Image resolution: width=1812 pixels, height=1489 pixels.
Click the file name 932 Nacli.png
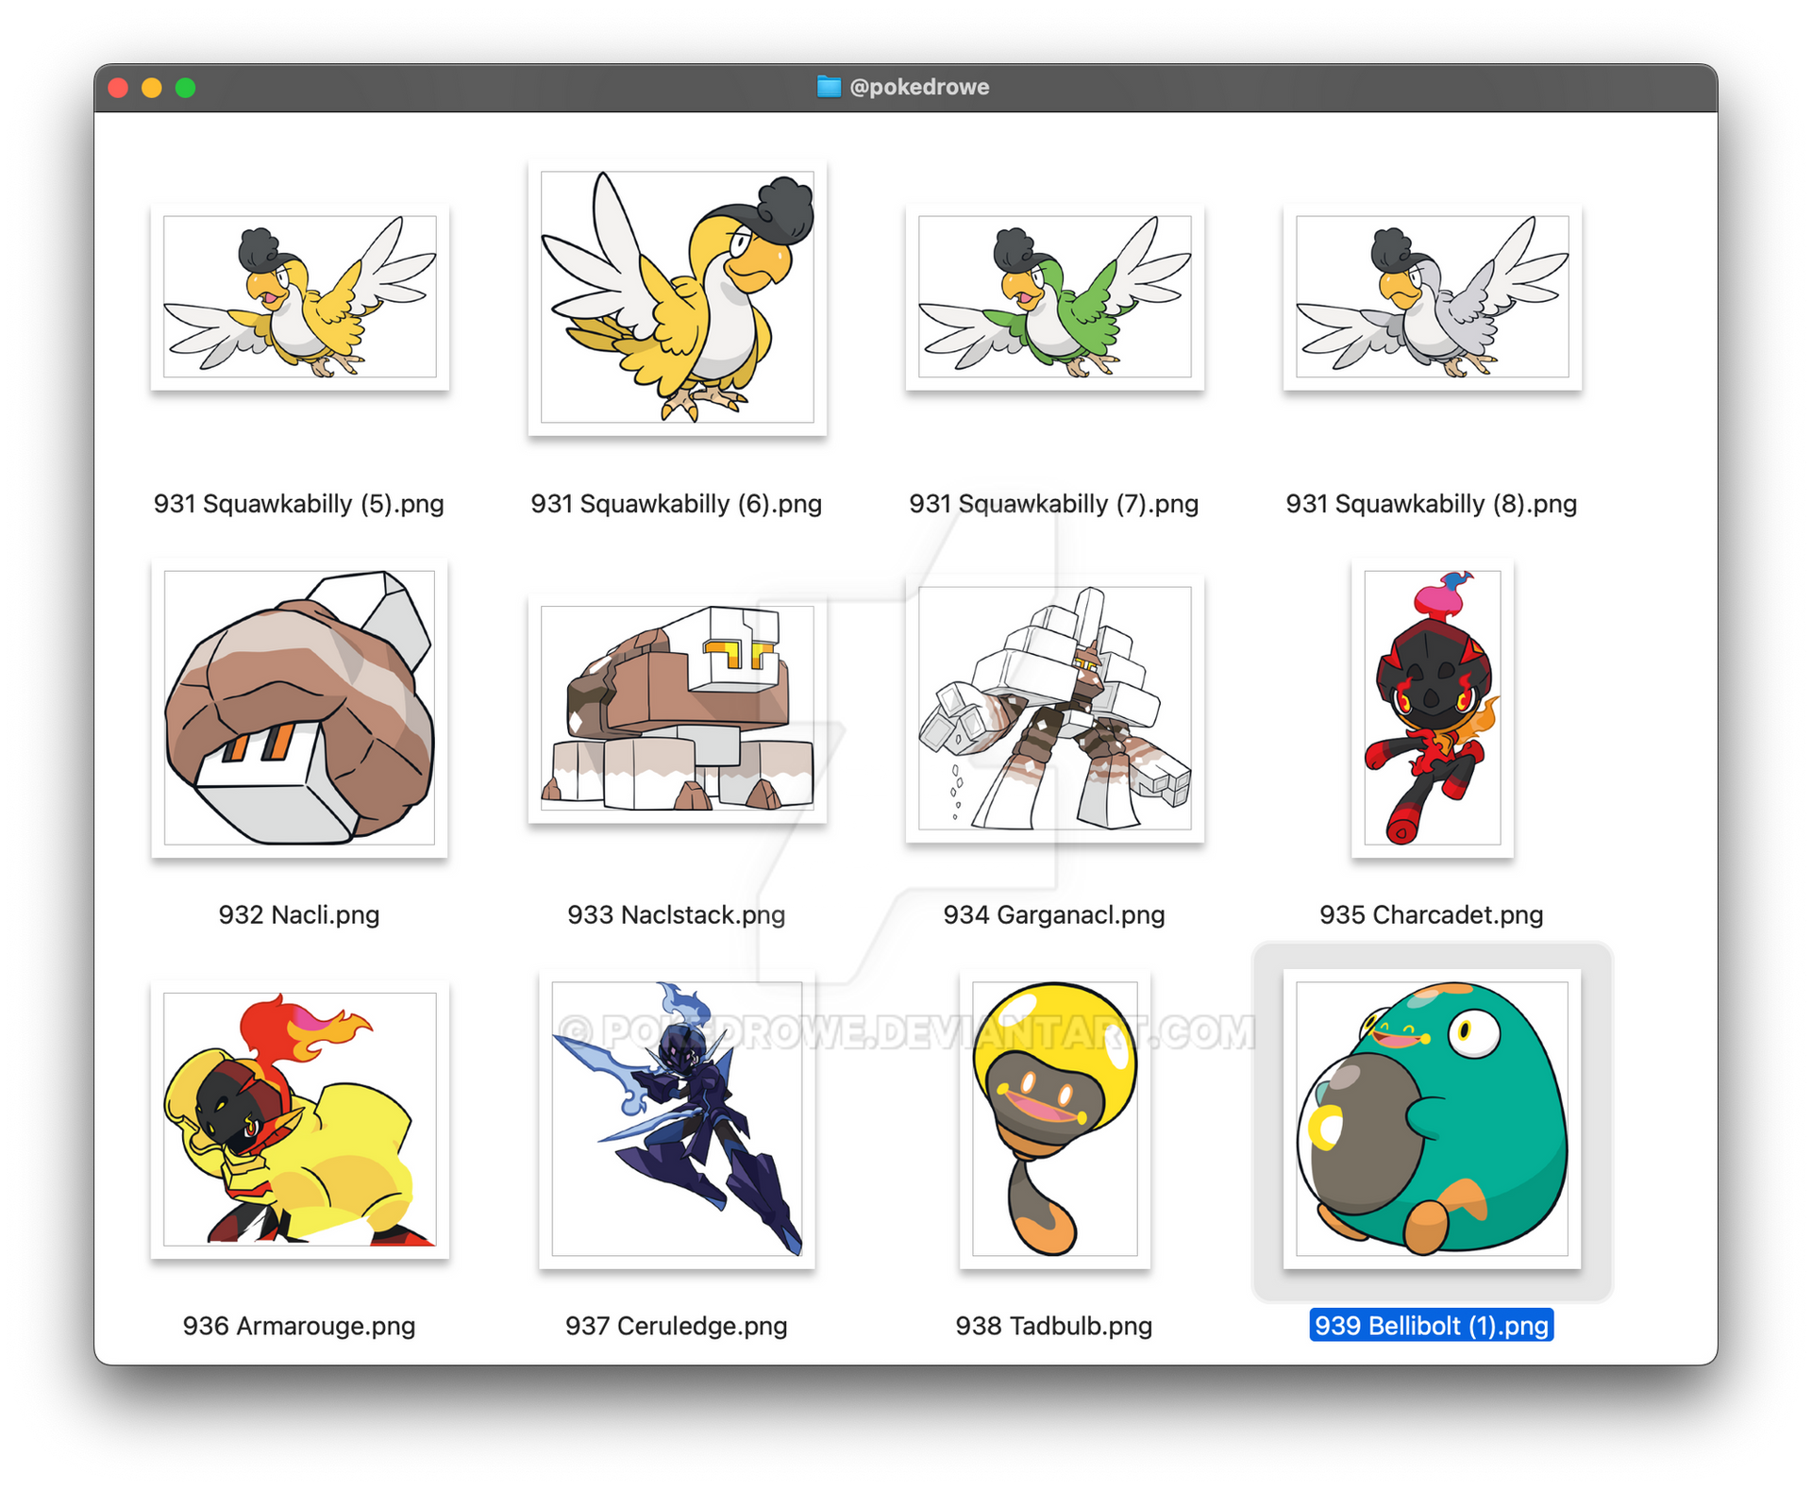[299, 914]
